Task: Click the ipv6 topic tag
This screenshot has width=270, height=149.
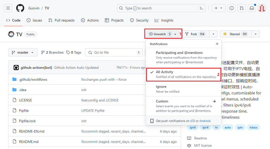Action: [193, 127]
